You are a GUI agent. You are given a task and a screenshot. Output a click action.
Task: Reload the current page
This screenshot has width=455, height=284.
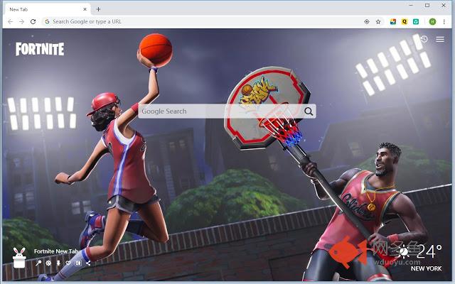click(x=33, y=22)
